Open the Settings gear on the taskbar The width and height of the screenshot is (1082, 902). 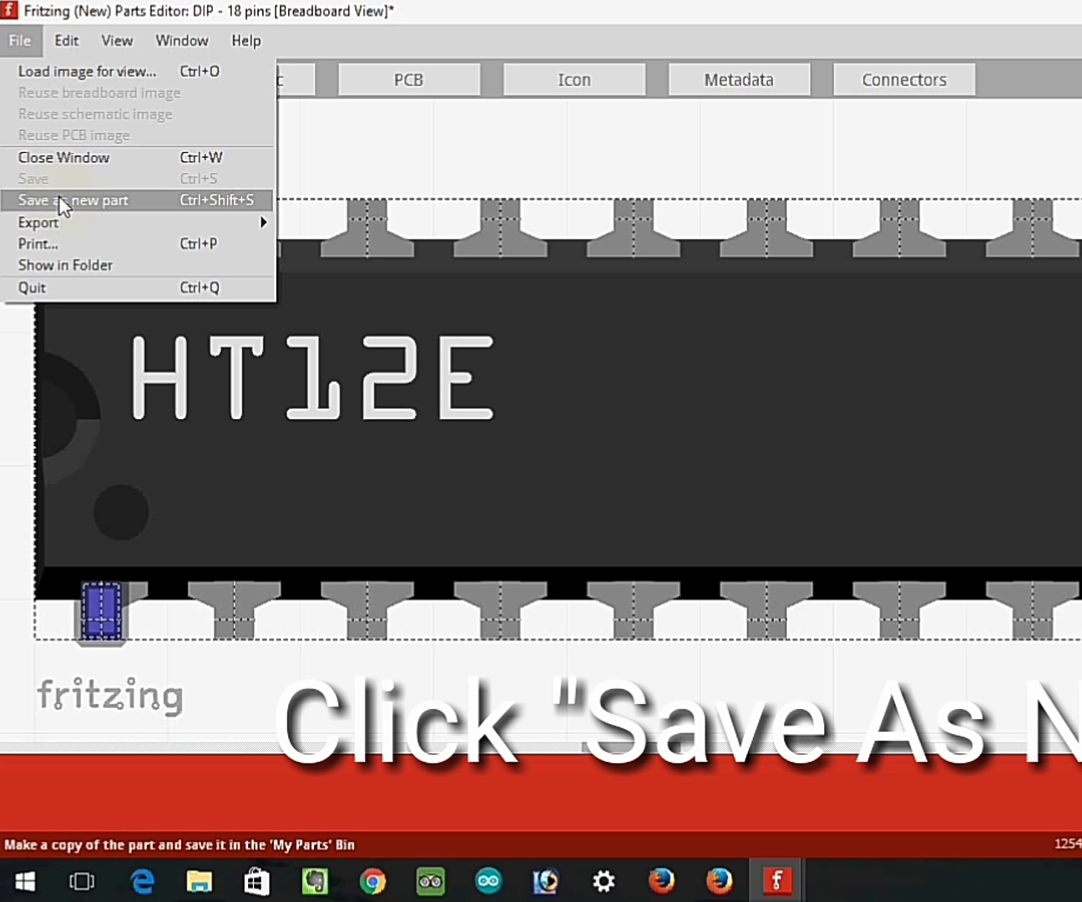pos(604,881)
